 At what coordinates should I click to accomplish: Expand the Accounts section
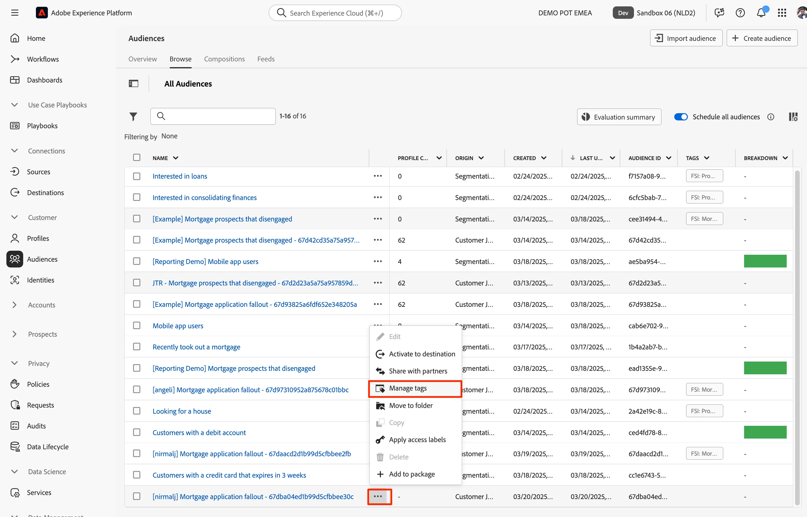coord(14,305)
